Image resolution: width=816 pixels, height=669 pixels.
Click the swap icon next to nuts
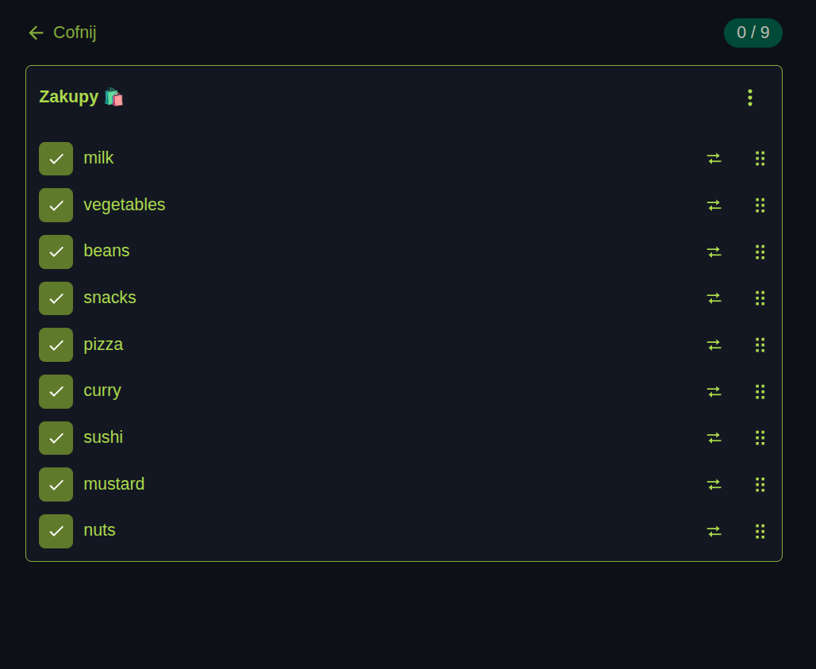tap(714, 531)
